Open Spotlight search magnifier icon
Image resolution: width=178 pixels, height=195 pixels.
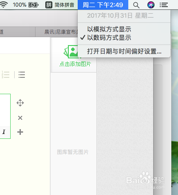136,5
